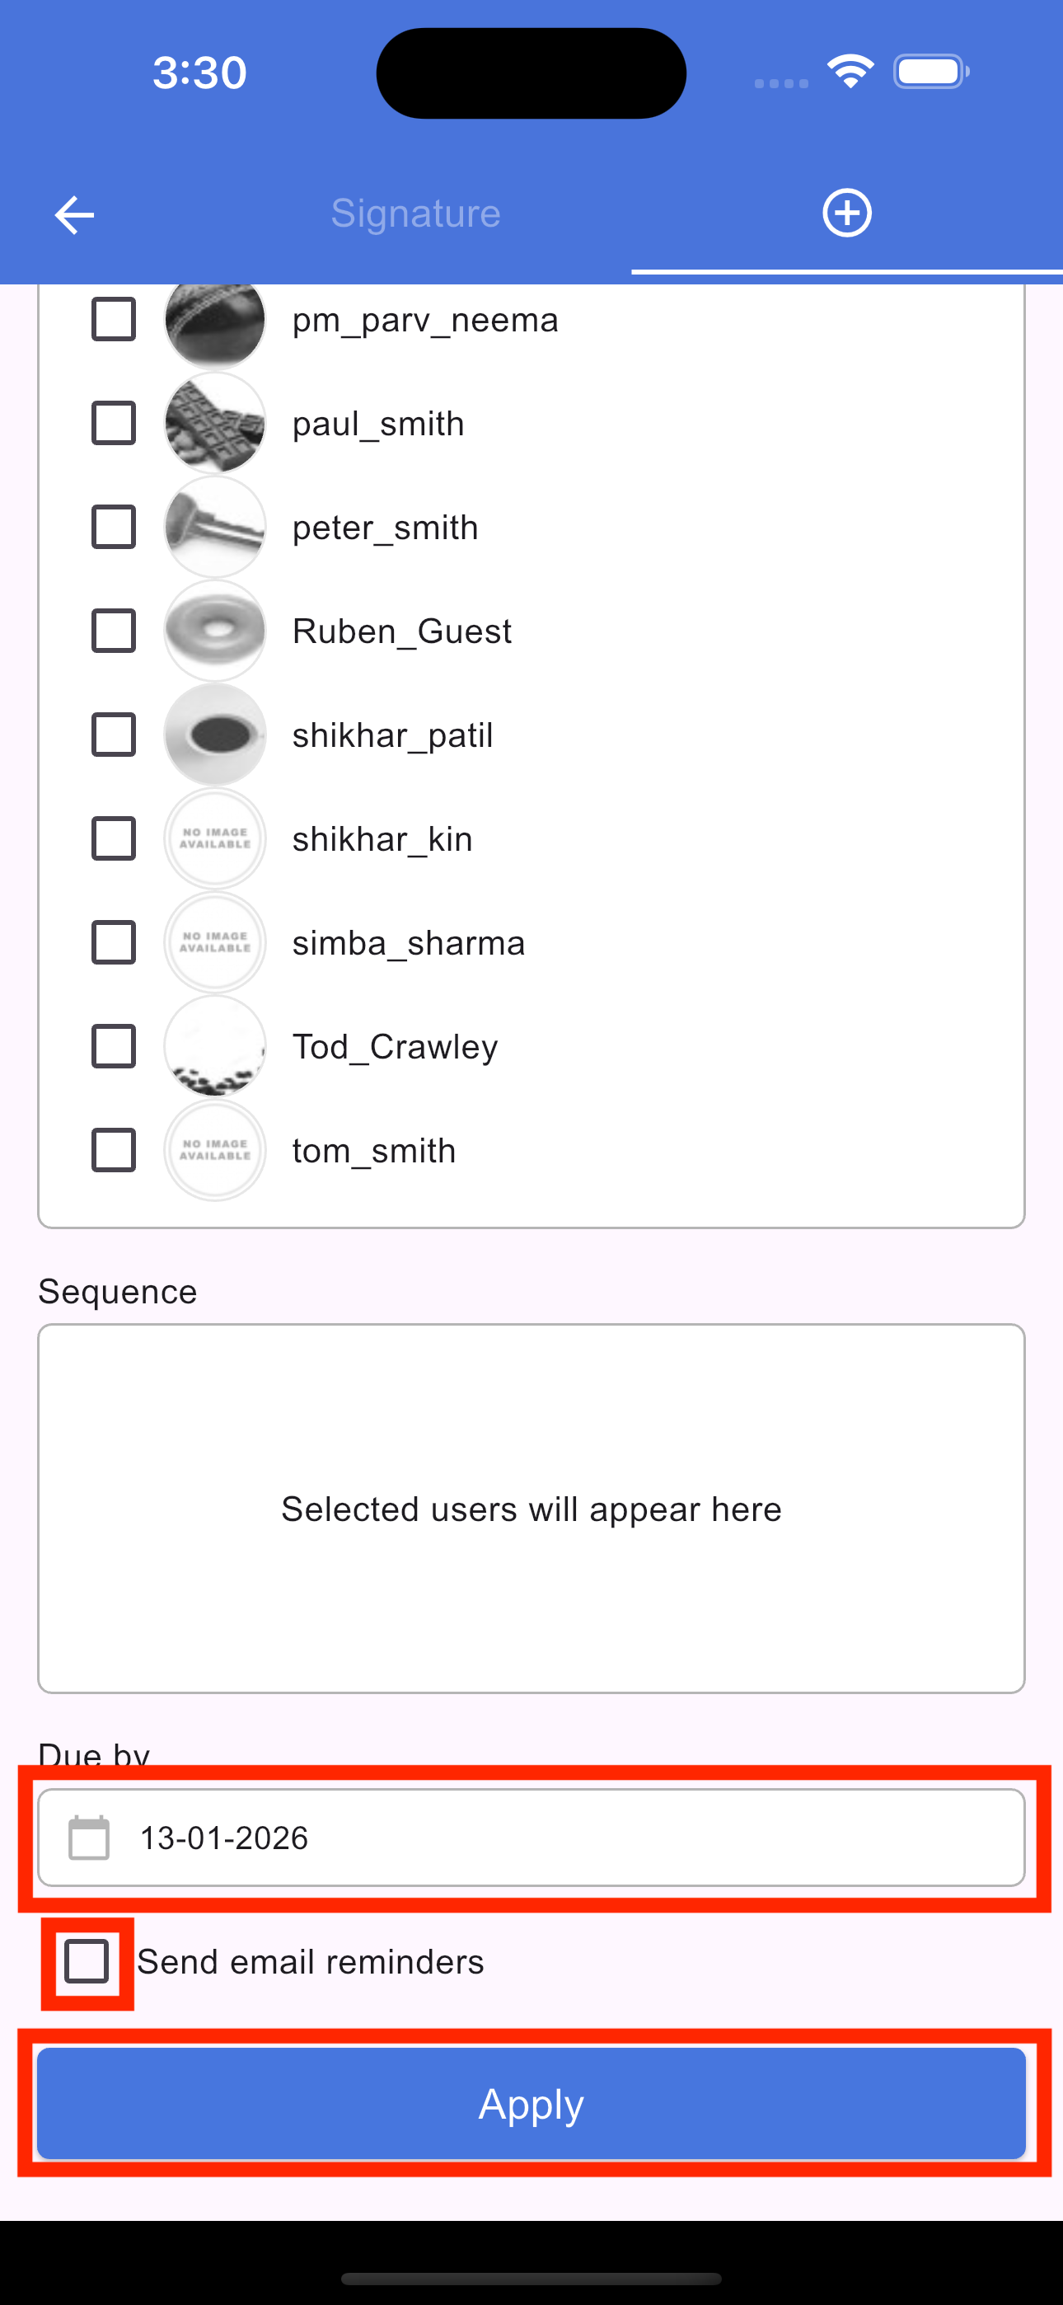Tap peter_smith's avatar image
The height and width of the screenshot is (2305, 1063).
tap(215, 527)
